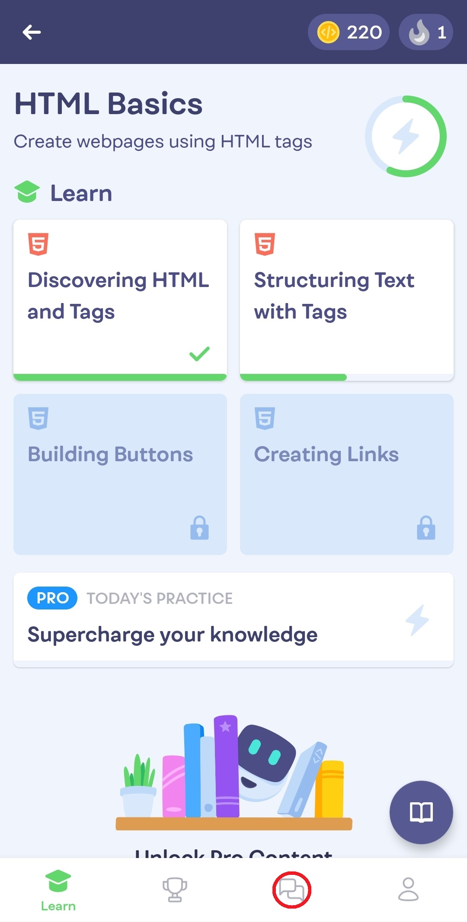Tap the locked Creating Links card
The width and height of the screenshot is (467, 922).
coord(346,473)
